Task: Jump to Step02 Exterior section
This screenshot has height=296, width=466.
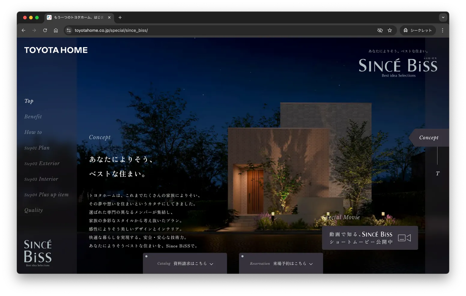Action: pos(42,164)
